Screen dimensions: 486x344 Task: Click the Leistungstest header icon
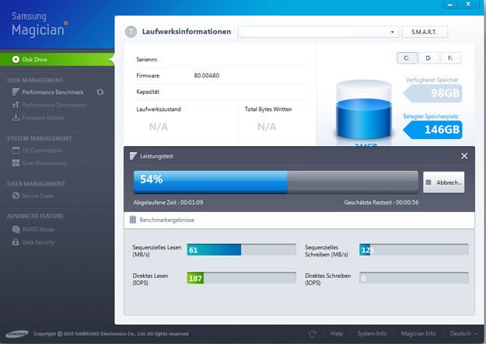pyautogui.click(x=133, y=156)
